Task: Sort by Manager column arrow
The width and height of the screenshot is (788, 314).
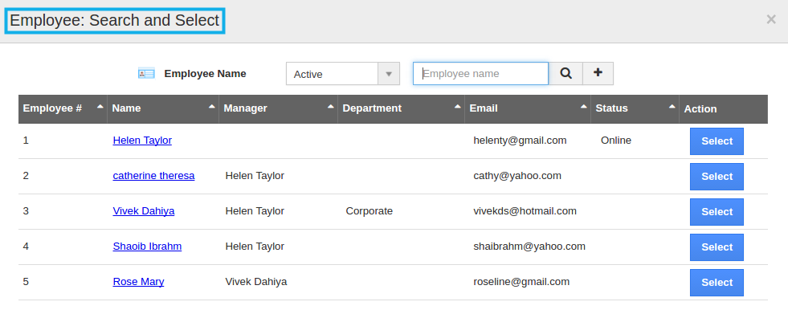Action: (330, 107)
